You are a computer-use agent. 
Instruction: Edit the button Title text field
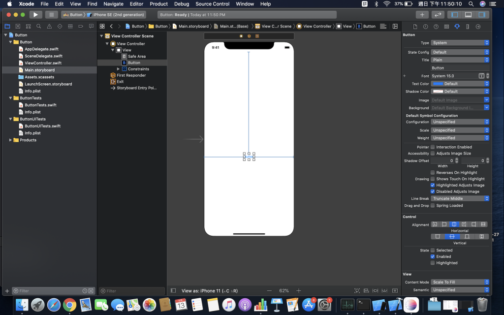[460, 68]
